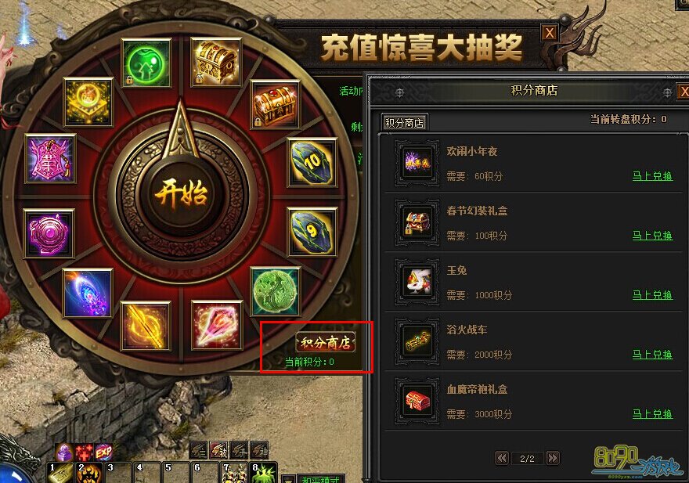
Task: Redeem 春节幻装礼盒 via 马上兑换
Action: pos(652,236)
